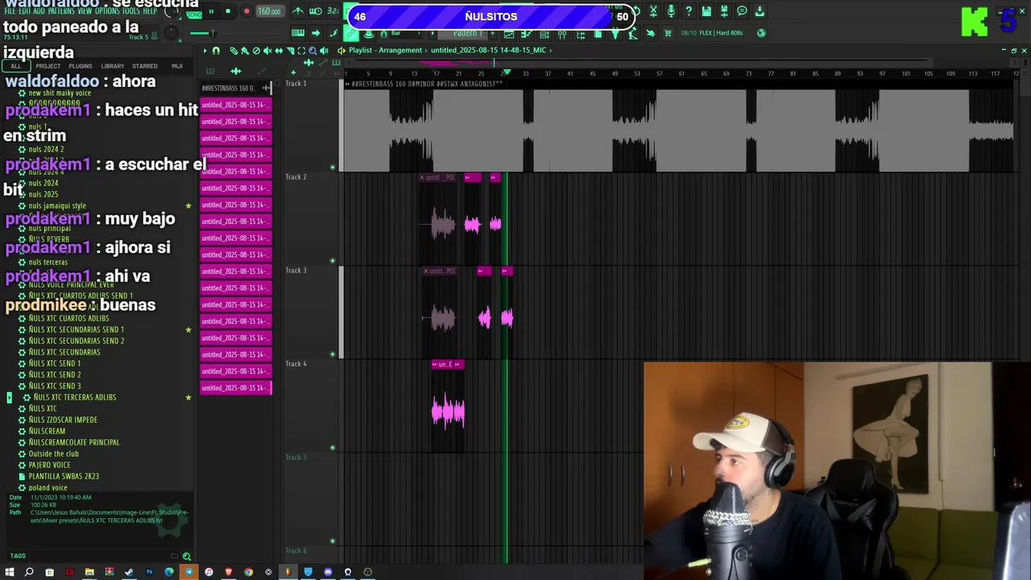Select the ÑULS XTC SECUNDARIAS SEND 2 preset
Screen dimensions: 1031x580
(77, 341)
